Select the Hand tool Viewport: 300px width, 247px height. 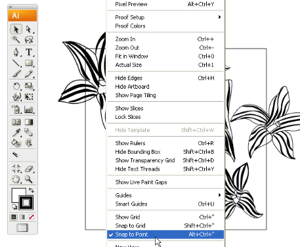[x=16, y=179]
